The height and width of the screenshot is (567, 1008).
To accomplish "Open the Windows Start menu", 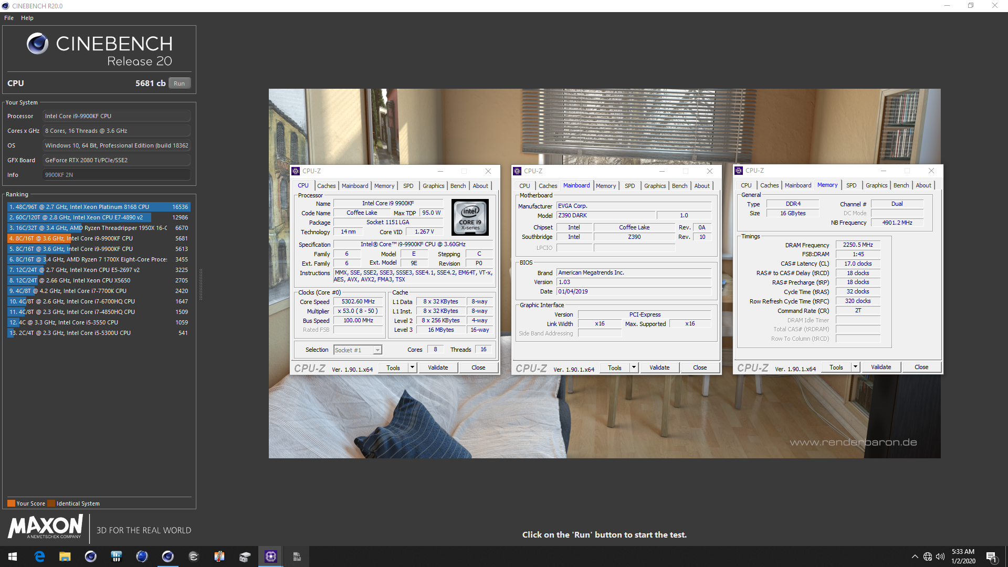I will pos(13,556).
